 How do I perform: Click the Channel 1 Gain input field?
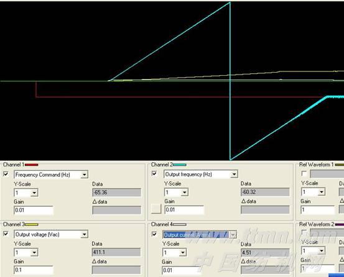click(x=34, y=210)
